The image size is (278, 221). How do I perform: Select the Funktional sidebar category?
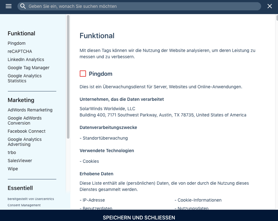pyautogui.click(x=21, y=33)
